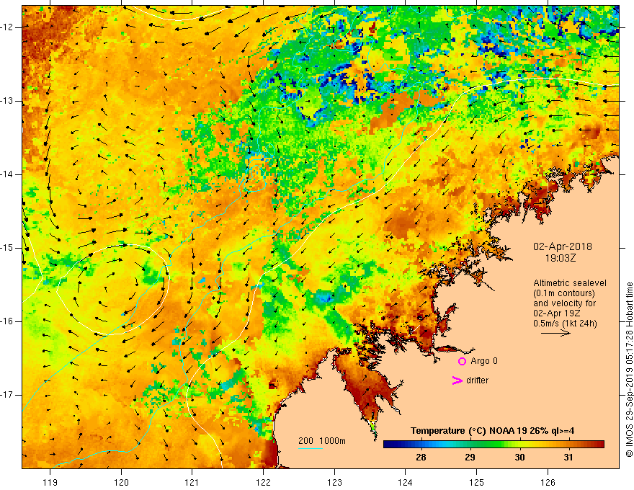Click the latitude axis label -16
This screenshot has height=490, width=634.
click(x=7, y=321)
